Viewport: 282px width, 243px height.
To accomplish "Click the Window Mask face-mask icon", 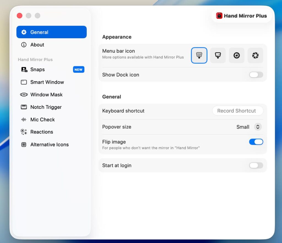I will [24, 95].
